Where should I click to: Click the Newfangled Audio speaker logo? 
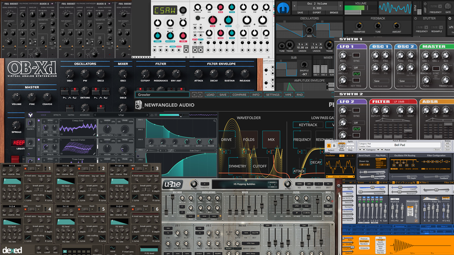coord(139,105)
